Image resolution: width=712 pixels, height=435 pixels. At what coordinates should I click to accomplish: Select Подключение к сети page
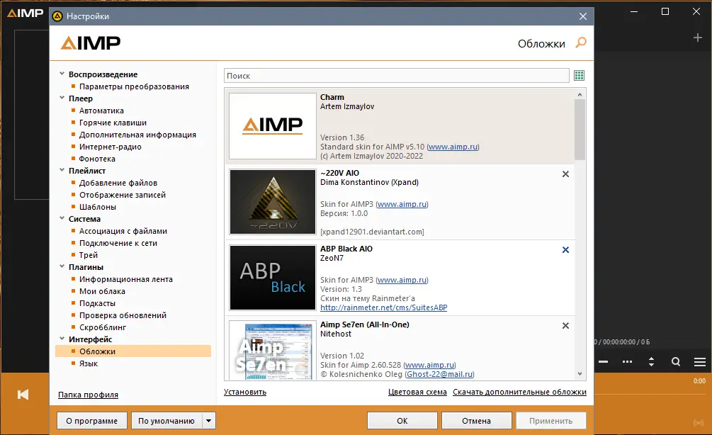118,243
